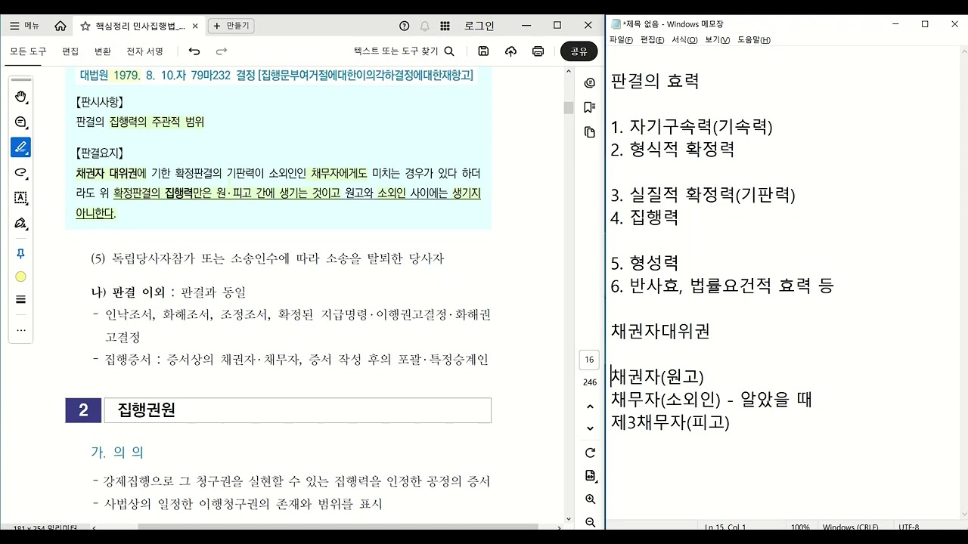
Task: Zoom in with the magnifier plus icon
Action: coord(590,499)
